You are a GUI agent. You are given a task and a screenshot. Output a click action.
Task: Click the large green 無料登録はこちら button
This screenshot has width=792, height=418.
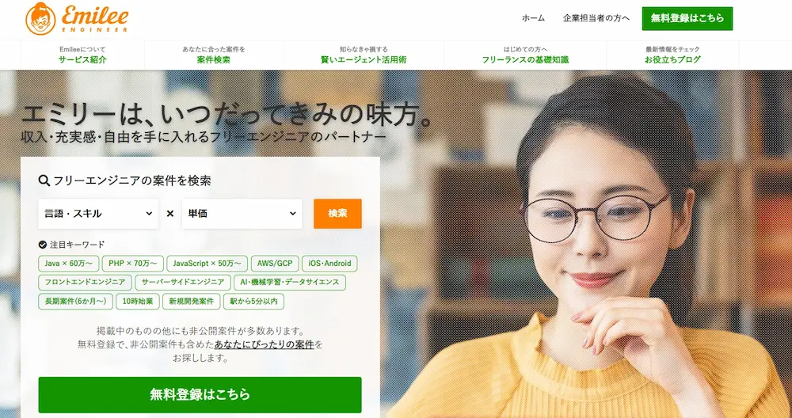pos(200,395)
